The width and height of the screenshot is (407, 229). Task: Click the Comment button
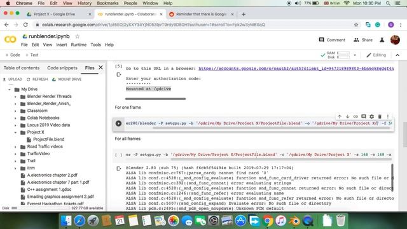click(332, 40)
